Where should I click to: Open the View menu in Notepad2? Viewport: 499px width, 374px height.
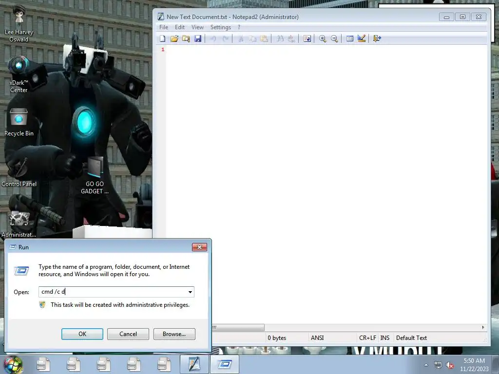tap(197, 27)
